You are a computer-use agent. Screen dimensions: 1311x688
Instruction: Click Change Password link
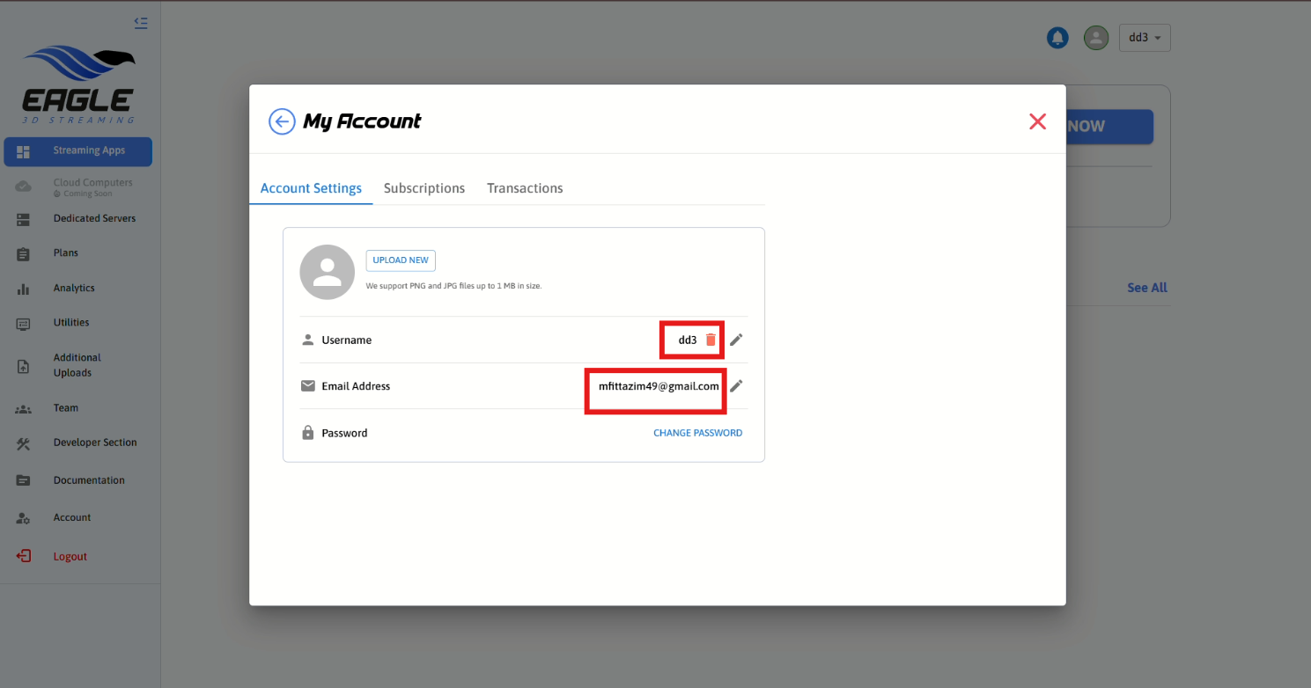(x=697, y=433)
